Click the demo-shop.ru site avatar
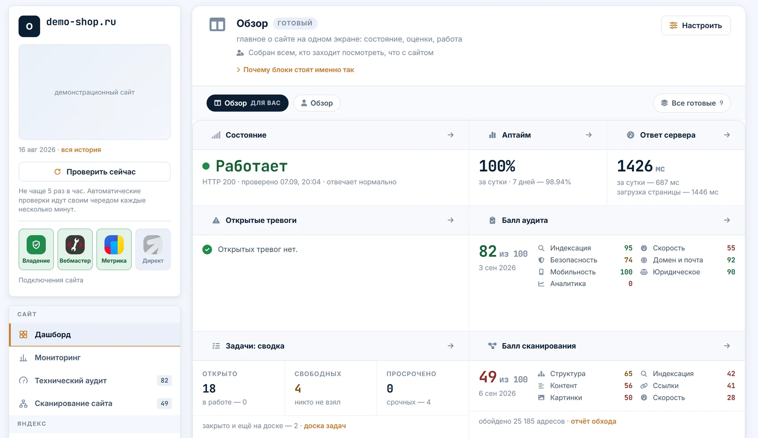Screen dimensions: 758x438 click(29, 26)
